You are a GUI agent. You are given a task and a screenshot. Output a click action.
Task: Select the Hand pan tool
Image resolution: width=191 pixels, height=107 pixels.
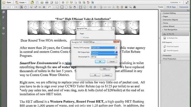25,7
